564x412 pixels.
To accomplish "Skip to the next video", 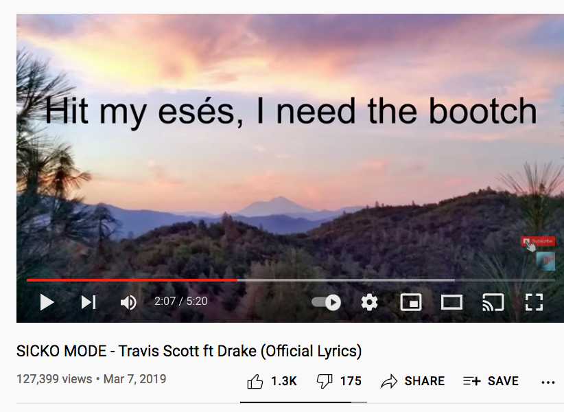I will [89, 302].
